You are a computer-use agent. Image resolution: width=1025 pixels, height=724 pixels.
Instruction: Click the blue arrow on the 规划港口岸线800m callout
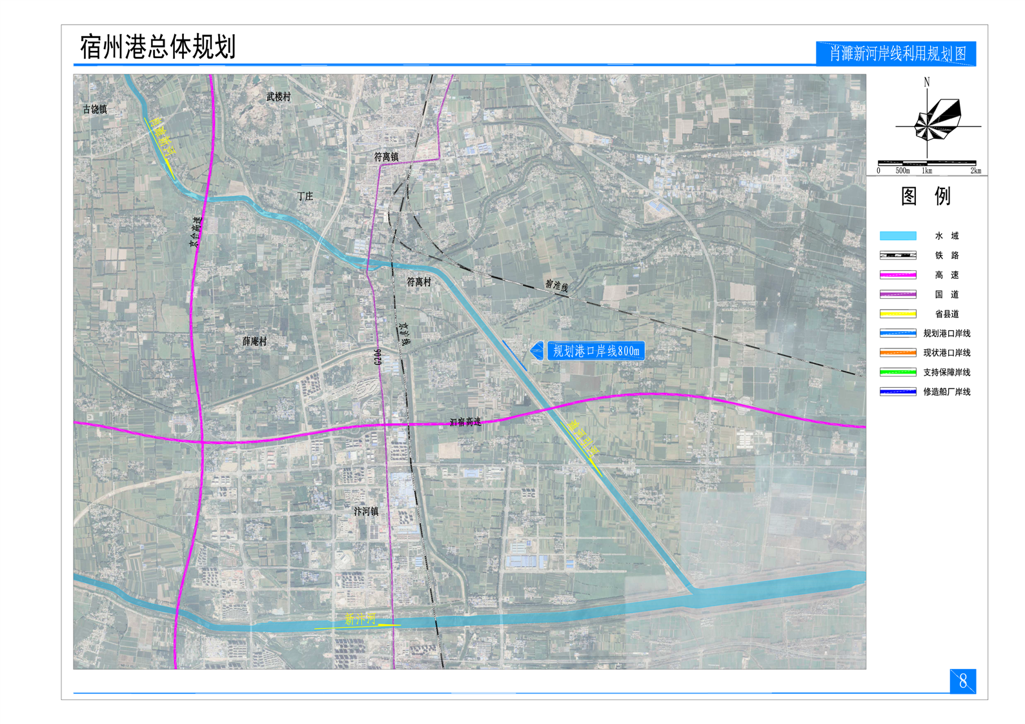(x=536, y=351)
